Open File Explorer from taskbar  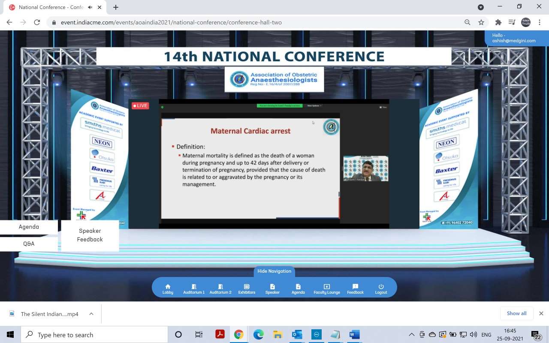click(x=278, y=334)
